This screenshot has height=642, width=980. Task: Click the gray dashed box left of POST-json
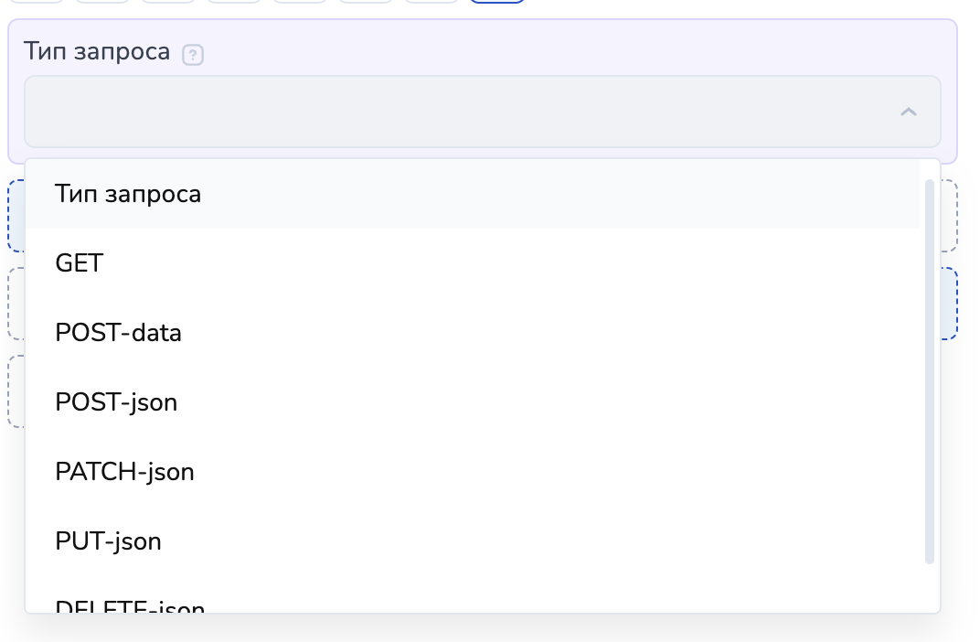pos(16,391)
